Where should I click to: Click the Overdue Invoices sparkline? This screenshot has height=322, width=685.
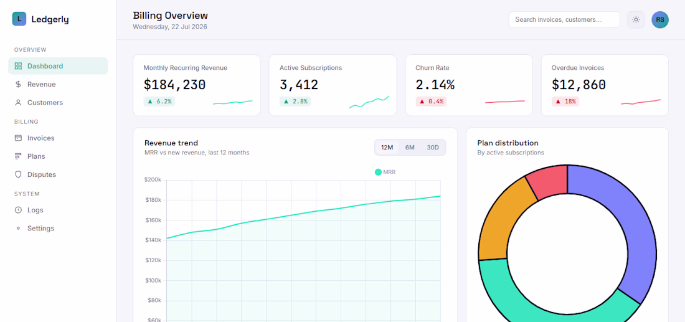(x=641, y=102)
